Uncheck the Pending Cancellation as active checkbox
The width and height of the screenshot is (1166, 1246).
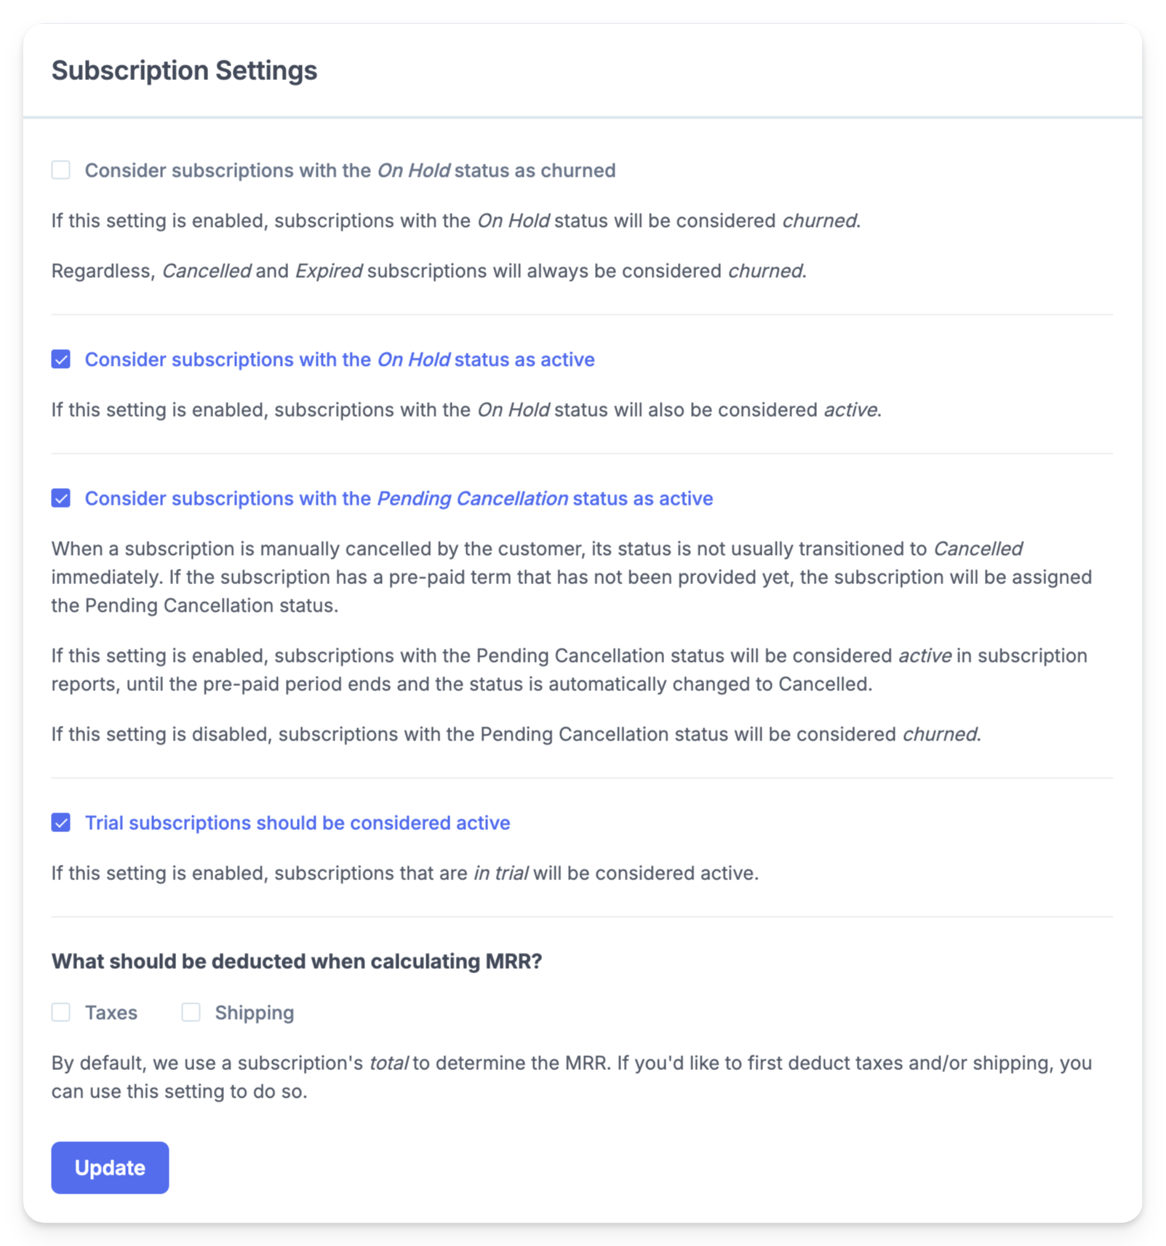(61, 498)
